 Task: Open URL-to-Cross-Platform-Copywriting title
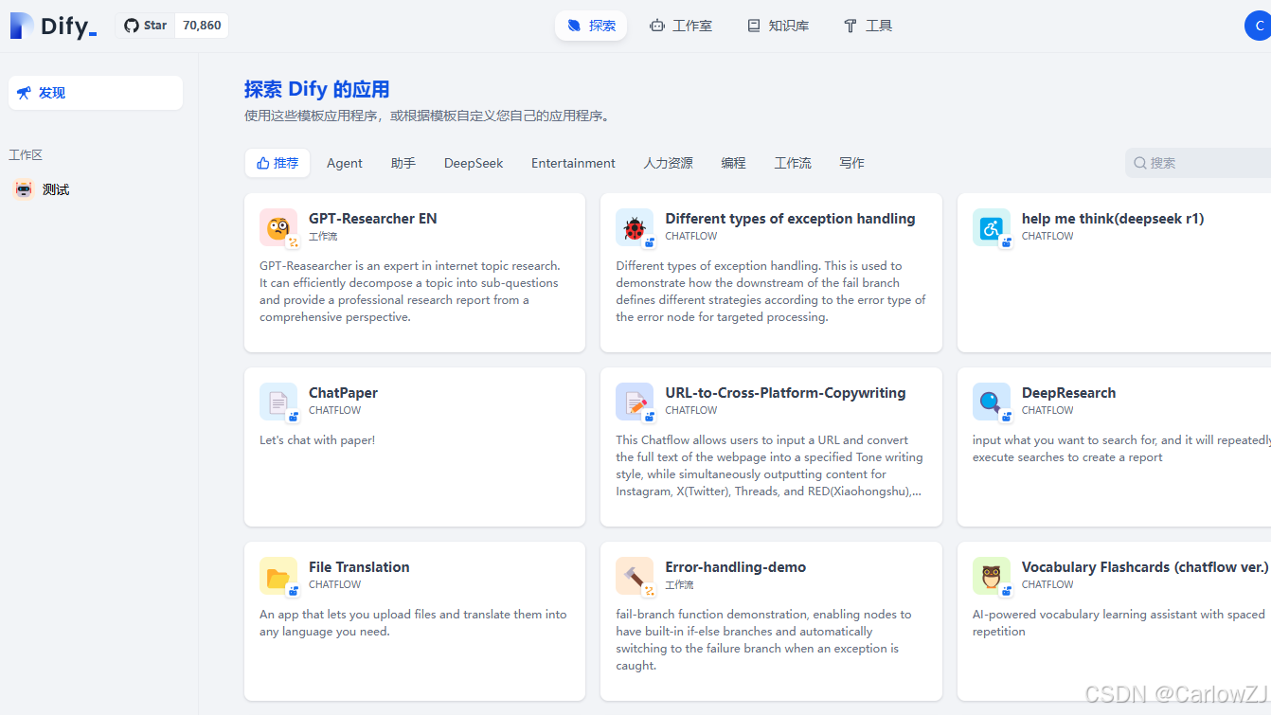[785, 393]
